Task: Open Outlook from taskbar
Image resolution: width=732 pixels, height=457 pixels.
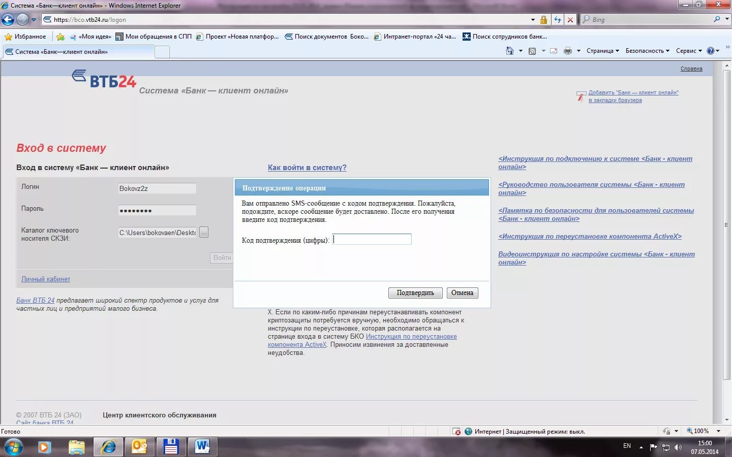Action: (139, 447)
